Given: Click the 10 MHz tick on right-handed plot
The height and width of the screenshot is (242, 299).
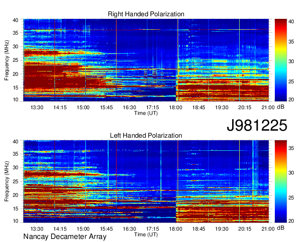Looking at the screenshot, I should pos(15,100).
